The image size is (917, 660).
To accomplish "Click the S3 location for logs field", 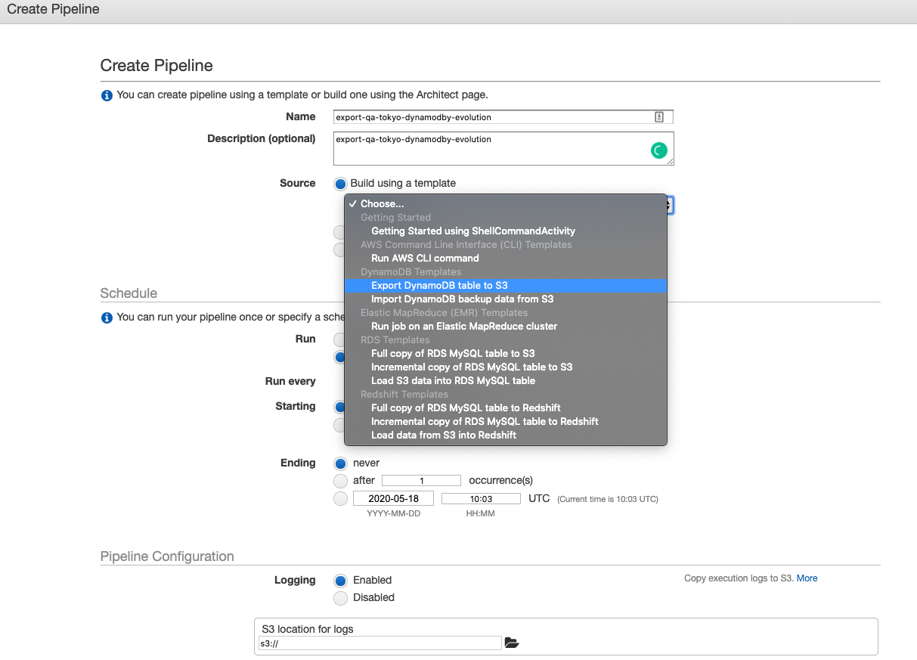I will pyautogui.click(x=380, y=643).
